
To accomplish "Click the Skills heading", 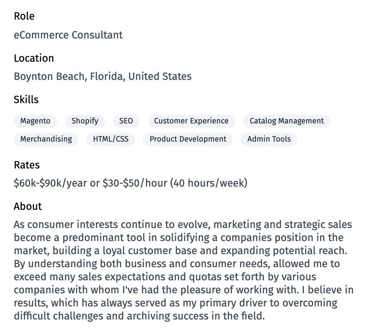I will (26, 100).
